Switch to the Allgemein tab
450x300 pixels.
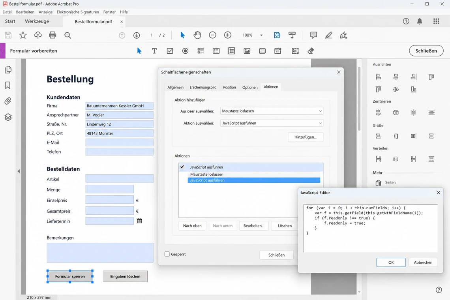pos(175,87)
